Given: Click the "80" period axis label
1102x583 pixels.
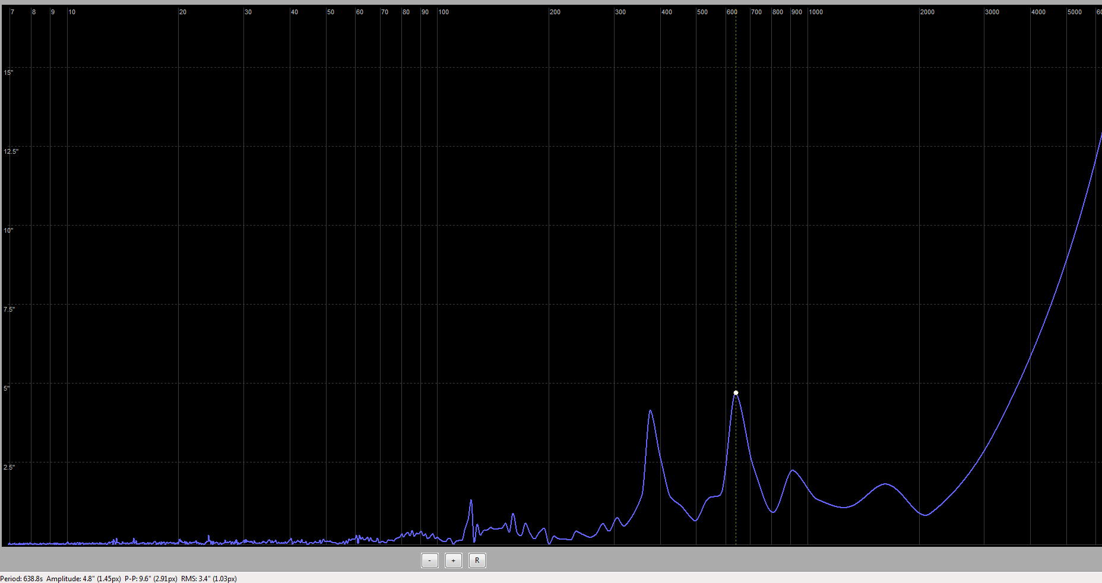Looking at the screenshot, I should (406, 12).
